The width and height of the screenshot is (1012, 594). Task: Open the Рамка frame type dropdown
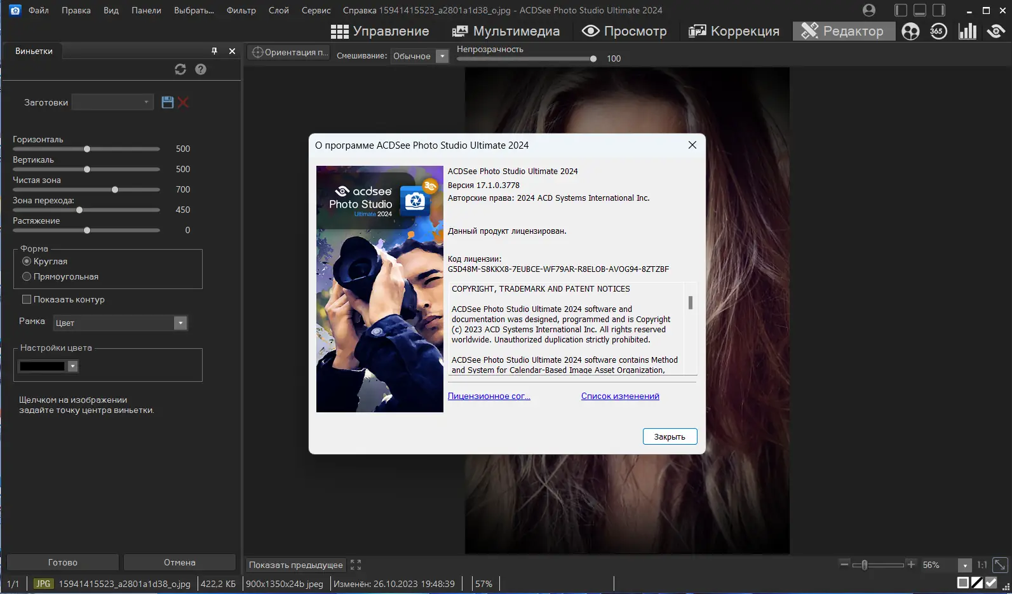(x=120, y=323)
